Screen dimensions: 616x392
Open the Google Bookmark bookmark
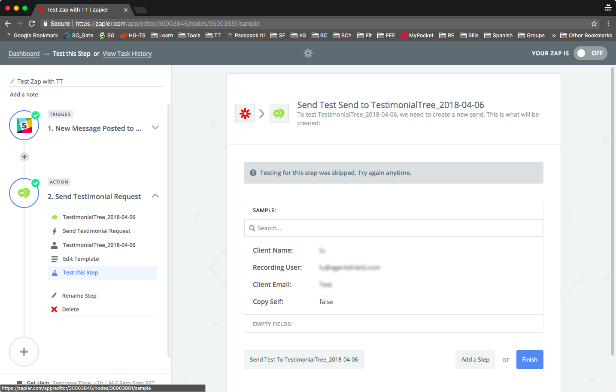pos(32,36)
